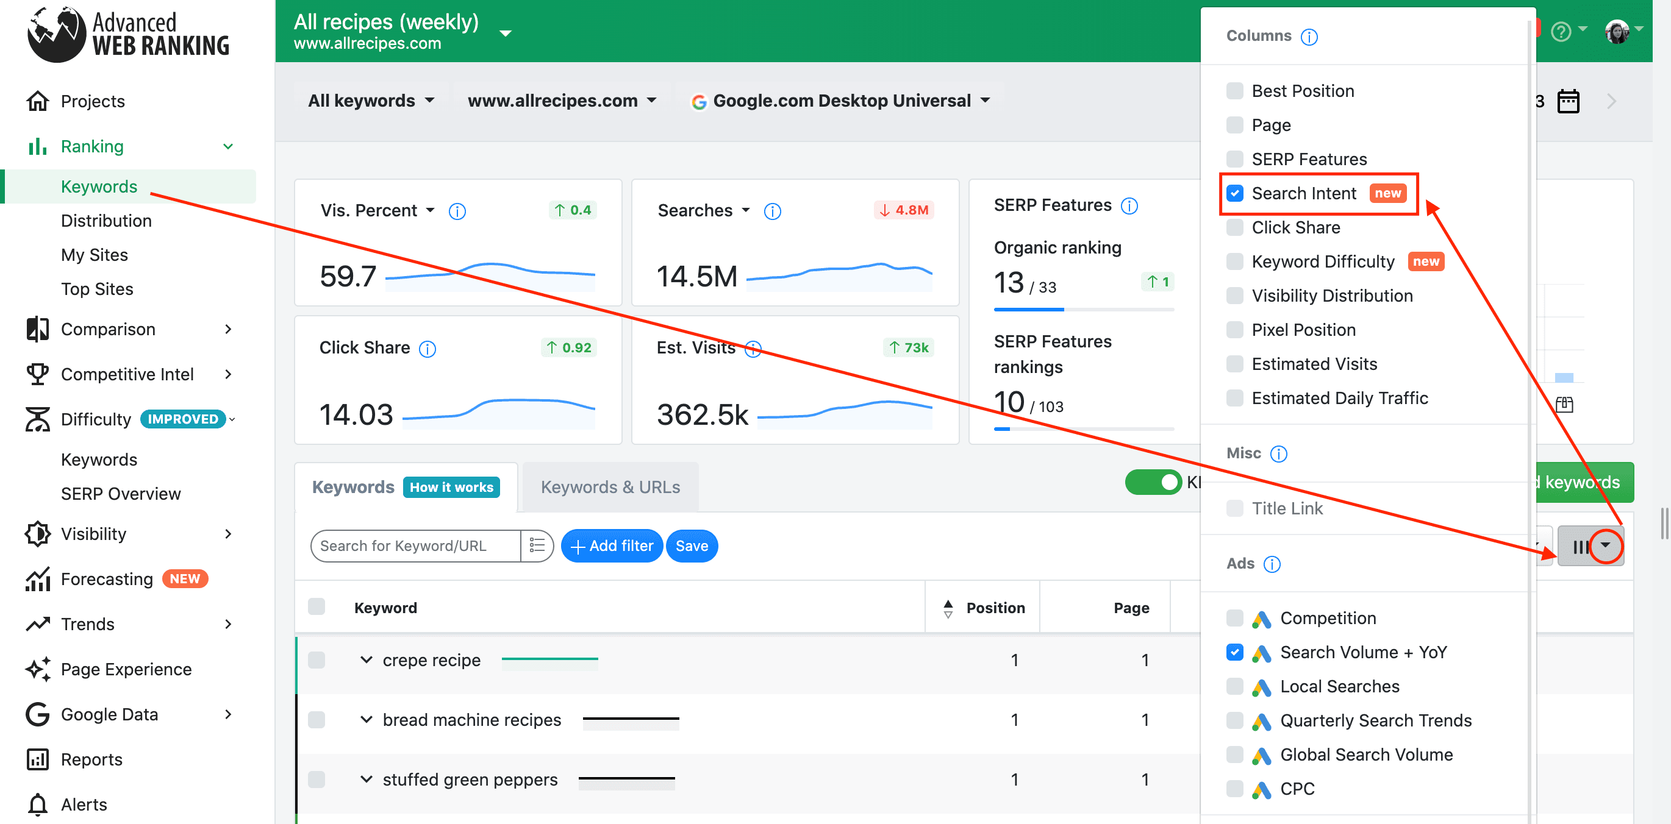The height and width of the screenshot is (824, 1671).
Task: Click the Search for Keyword/URL field
Action: pyautogui.click(x=414, y=546)
